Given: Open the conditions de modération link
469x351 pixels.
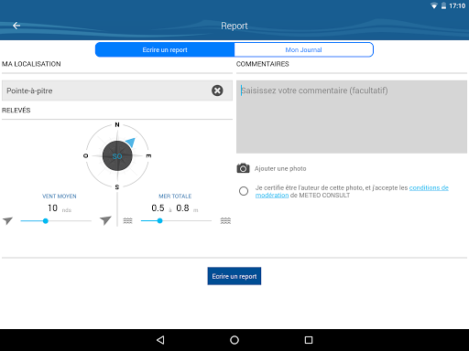Looking at the screenshot, I should 352,191.
